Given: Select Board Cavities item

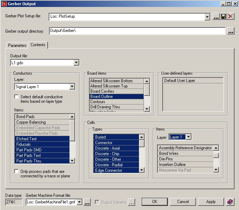Looking at the screenshot, I should [x=116, y=91].
